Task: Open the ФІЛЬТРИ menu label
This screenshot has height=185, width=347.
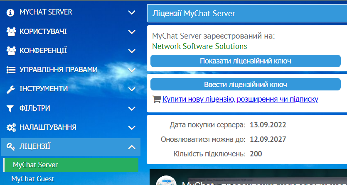Action: 35,108
